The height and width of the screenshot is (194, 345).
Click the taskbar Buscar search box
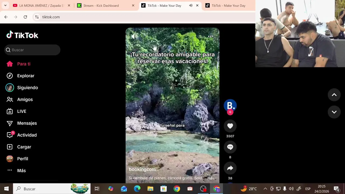52,189
